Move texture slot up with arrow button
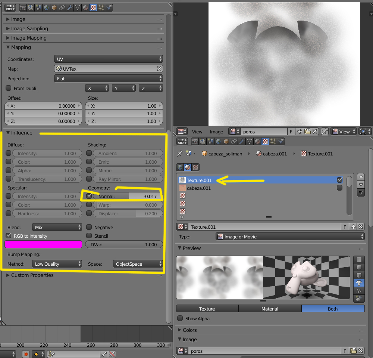This screenshot has width=373, height=358. (x=361, y=177)
